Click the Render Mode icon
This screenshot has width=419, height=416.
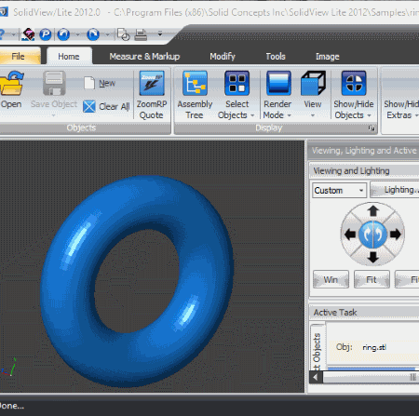pyautogui.click(x=278, y=83)
